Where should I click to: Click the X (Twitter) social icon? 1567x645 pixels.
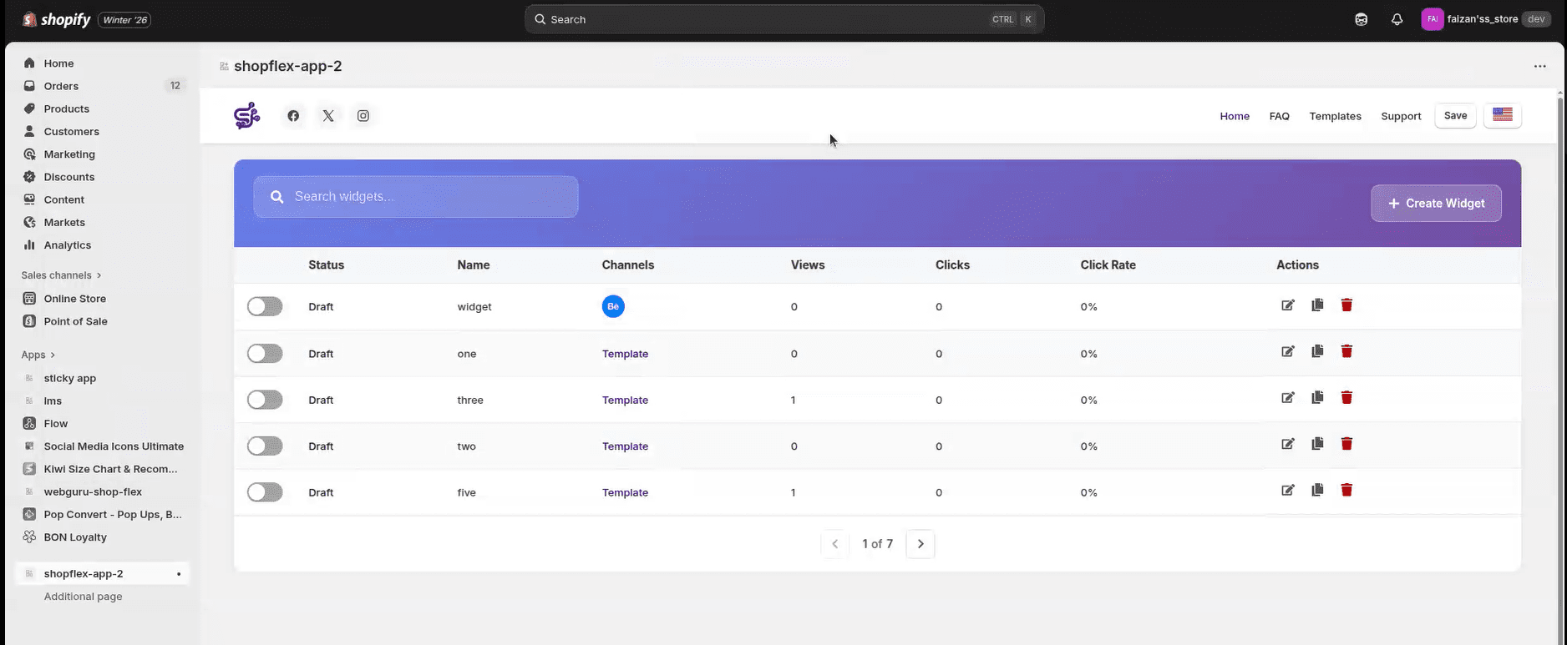click(328, 116)
